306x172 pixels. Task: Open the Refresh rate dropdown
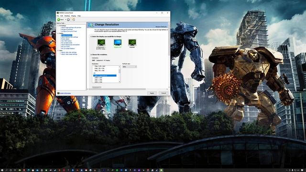(x=130, y=67)
